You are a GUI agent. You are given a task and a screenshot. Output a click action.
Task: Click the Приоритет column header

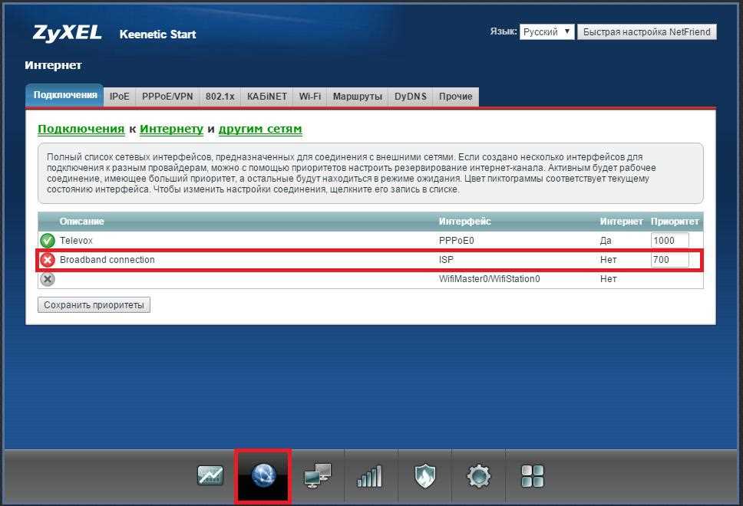(675, 221)
